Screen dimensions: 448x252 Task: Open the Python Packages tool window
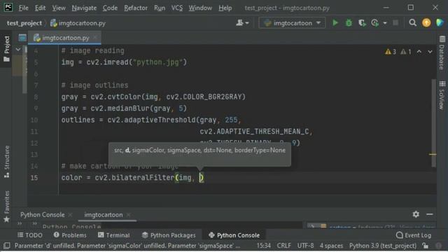169,235
